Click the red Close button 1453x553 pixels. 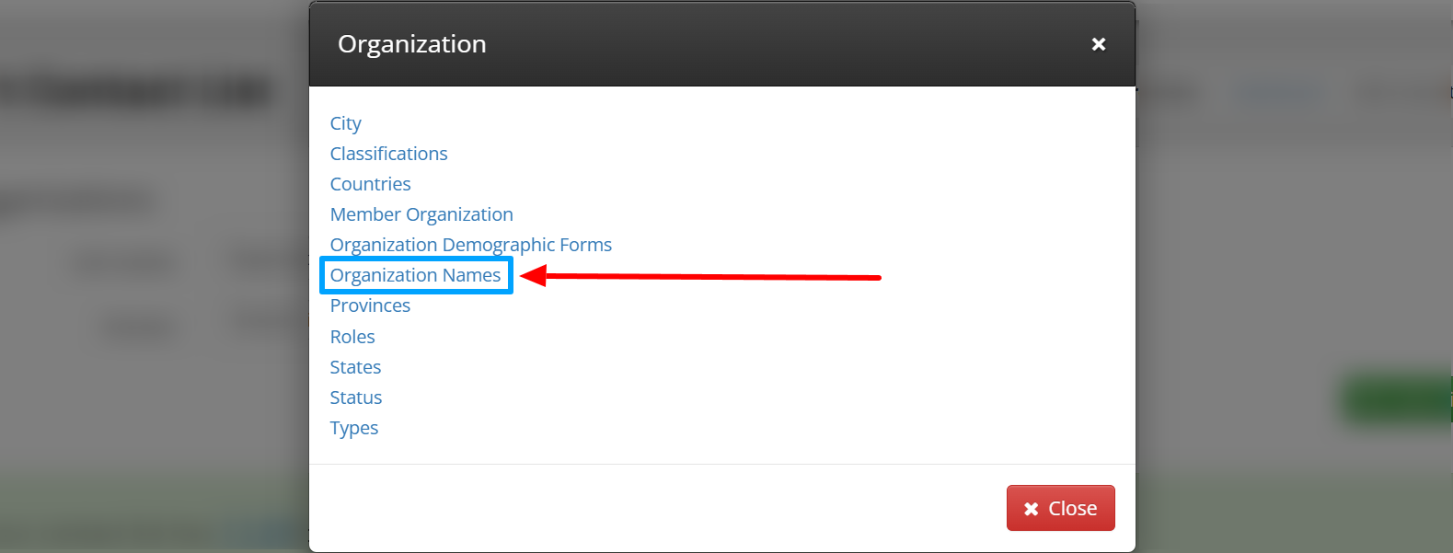click(1060, 508)
